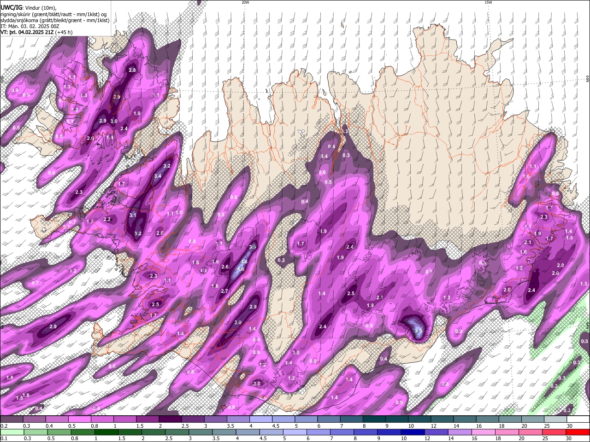This screenshot has height=442, width=590.
Task: Click the 3.1 precipitation value on the map
Action: point(133,215)
